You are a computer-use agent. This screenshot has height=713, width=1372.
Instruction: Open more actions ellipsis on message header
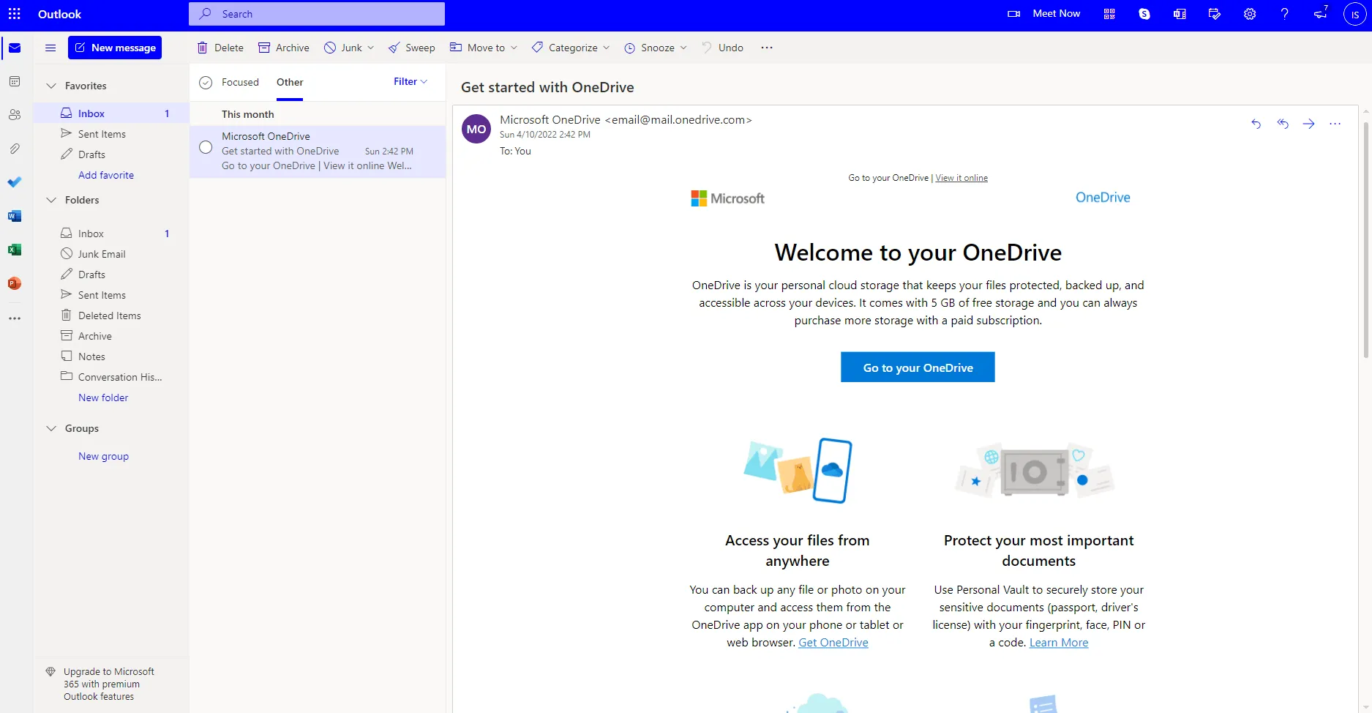(1335, 124)
